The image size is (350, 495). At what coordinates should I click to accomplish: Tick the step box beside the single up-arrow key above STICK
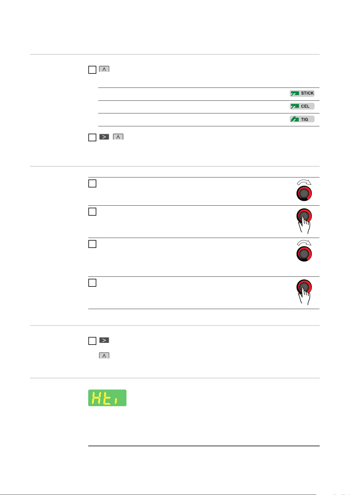pyautogui.click(x=92, y=70)
